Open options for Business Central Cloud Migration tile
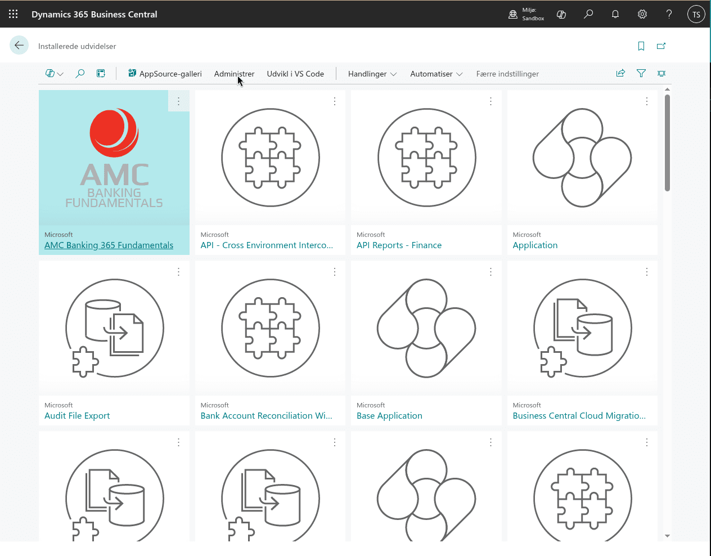Image resolution: width=711 pixels, height=556 pixels. point(647,272)
